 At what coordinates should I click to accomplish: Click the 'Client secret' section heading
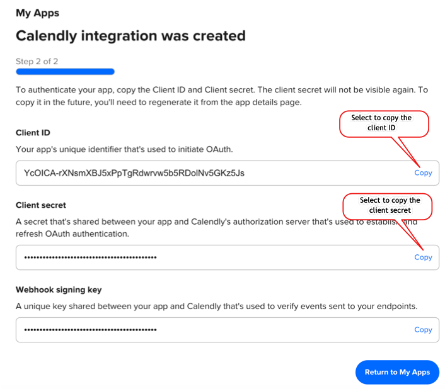(x=41, y=205)
